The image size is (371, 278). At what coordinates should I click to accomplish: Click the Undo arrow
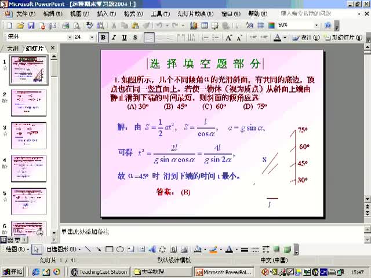click(x=159, y=25)
